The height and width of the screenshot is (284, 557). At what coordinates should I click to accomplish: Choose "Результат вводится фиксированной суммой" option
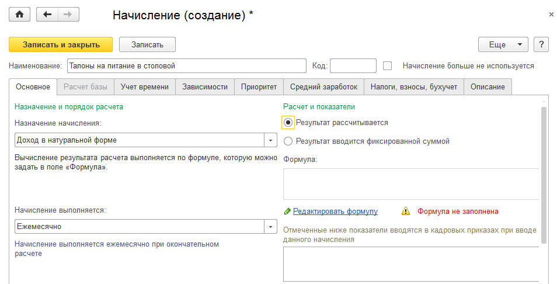click(x=288, y=141)
